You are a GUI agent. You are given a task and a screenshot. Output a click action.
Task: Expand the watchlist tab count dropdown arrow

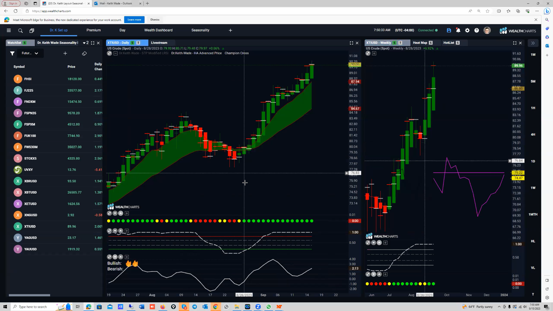click(x=84, y=43)
